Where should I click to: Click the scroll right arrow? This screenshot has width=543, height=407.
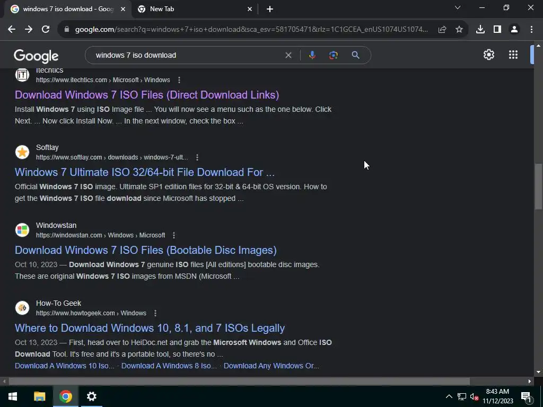tap(530, 382)
